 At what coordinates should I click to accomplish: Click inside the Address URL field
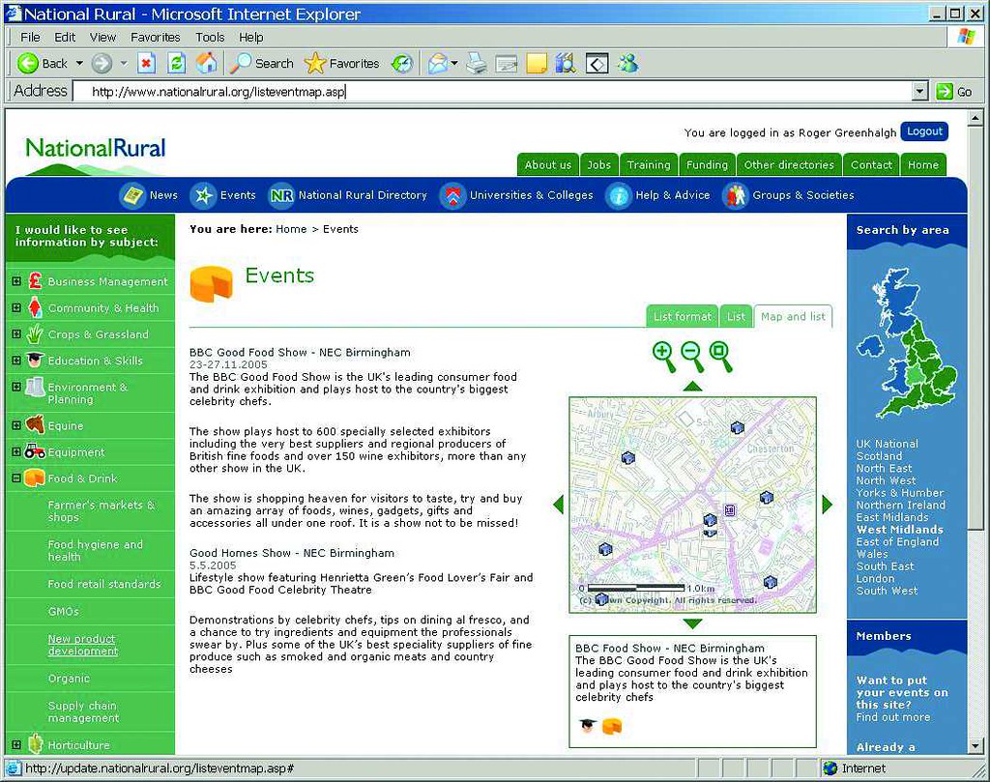click(483, 92)
